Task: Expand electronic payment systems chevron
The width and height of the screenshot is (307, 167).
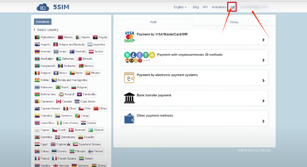Action: (263, 81)
